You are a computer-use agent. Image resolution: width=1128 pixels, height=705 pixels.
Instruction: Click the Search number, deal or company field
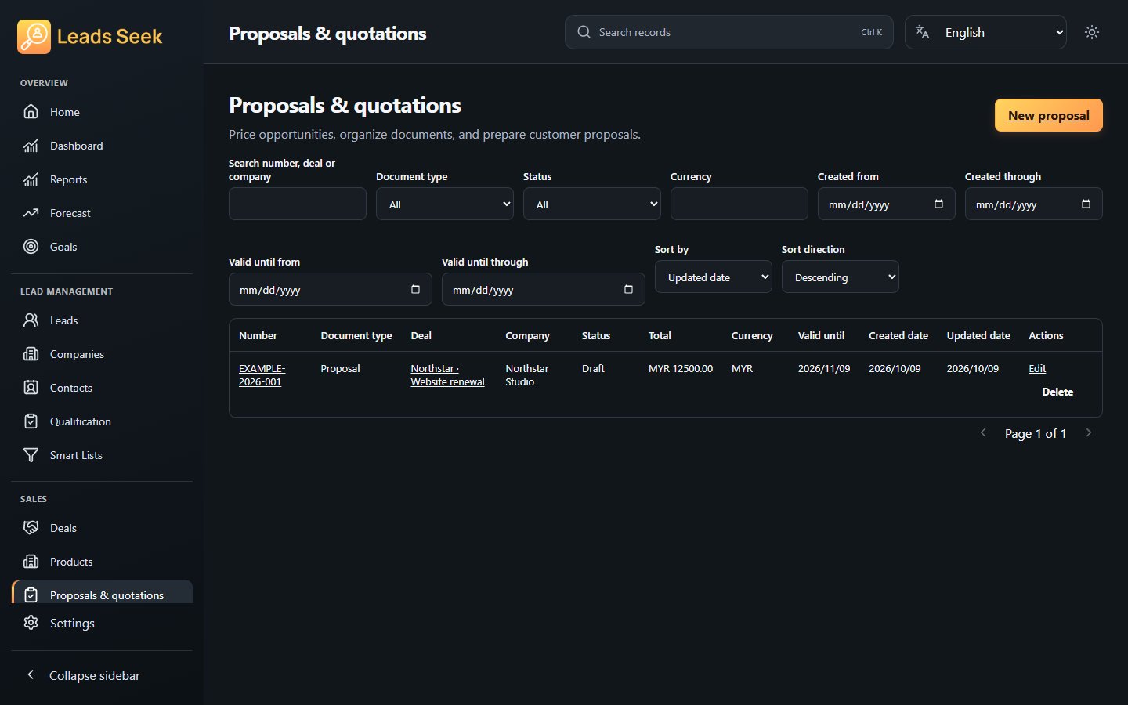[x=298, y=204]
